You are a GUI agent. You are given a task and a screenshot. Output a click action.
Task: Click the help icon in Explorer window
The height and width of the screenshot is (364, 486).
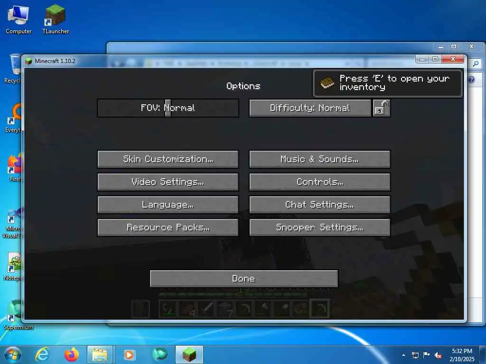point(471,80)
